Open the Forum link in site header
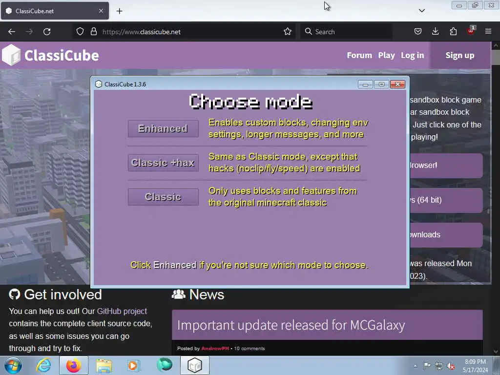500x375 pixels. click(x=359, y=56)
